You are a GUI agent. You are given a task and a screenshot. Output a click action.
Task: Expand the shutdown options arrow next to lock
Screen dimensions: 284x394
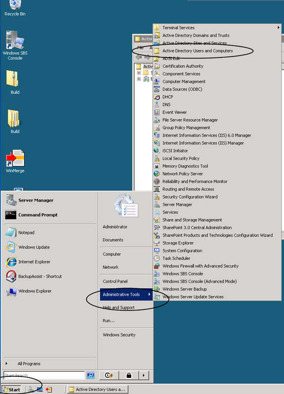(143, 375)
